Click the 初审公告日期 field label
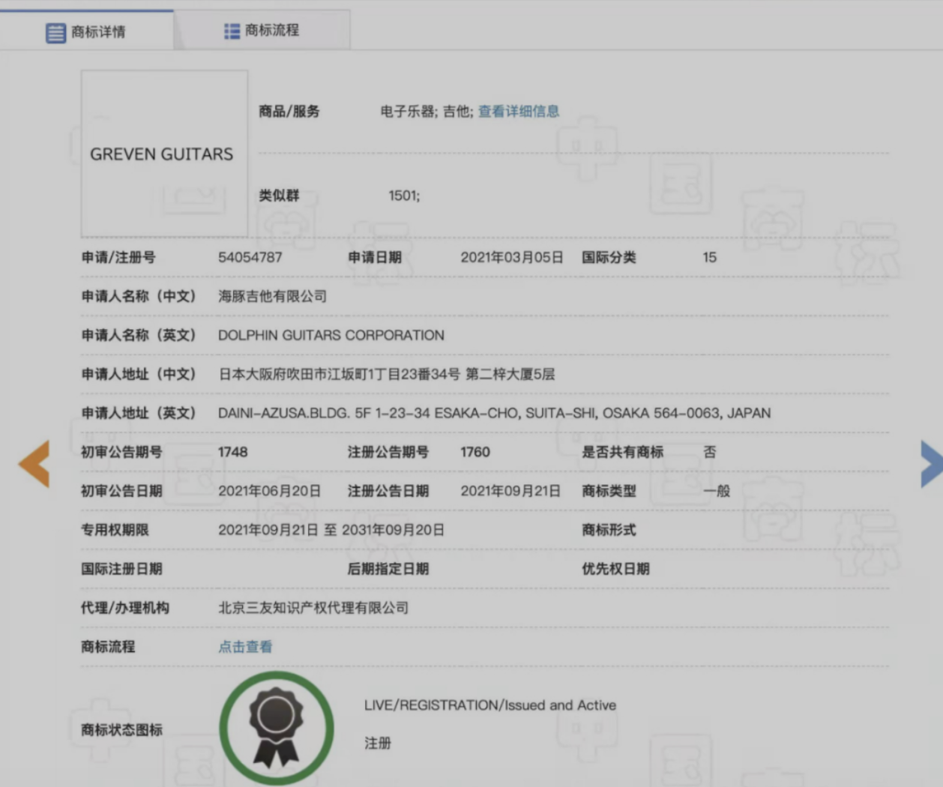The height and width of the screenshot is (787, 943). (121, 492)
